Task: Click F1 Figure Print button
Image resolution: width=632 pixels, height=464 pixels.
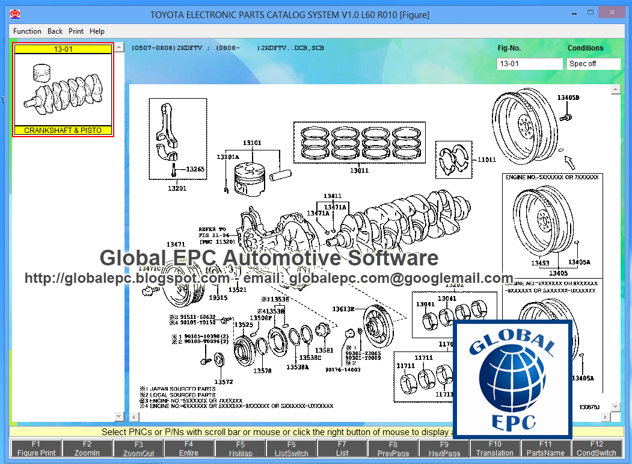Action: 36,448
